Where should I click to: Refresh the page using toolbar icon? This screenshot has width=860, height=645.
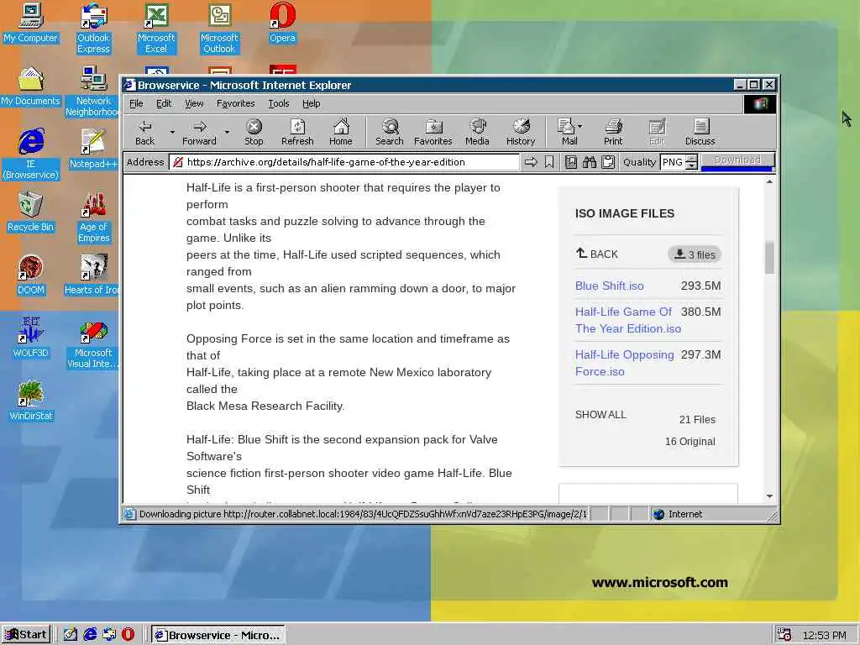coord(297,132)
